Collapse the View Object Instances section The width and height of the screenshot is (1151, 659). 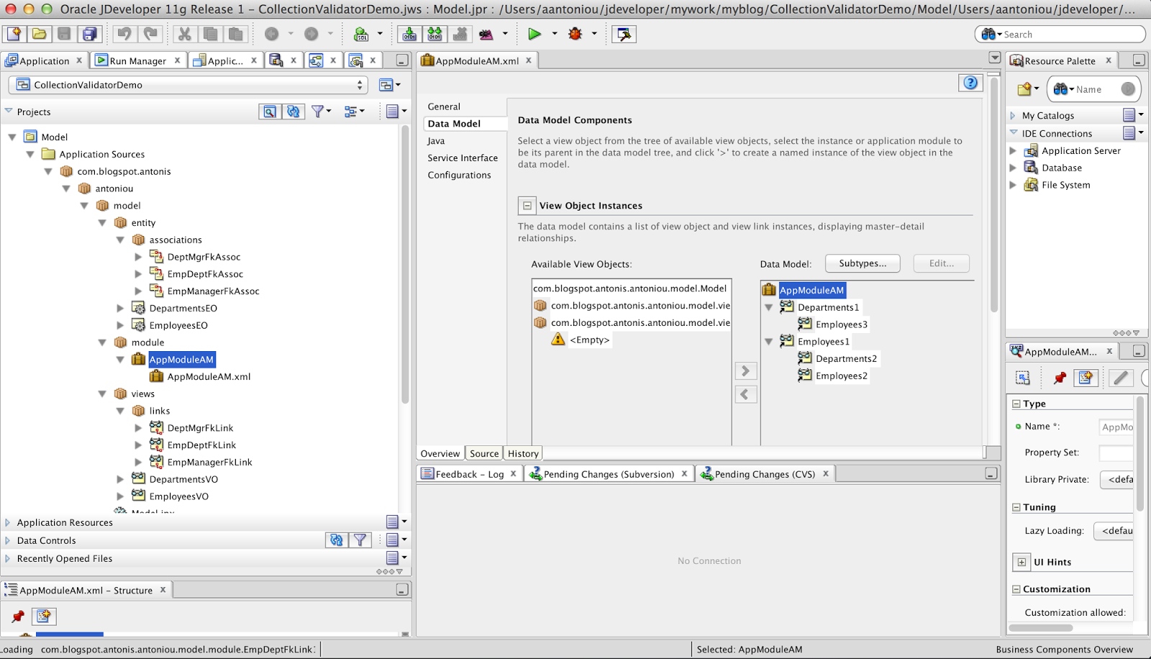[x=527, y=206]
